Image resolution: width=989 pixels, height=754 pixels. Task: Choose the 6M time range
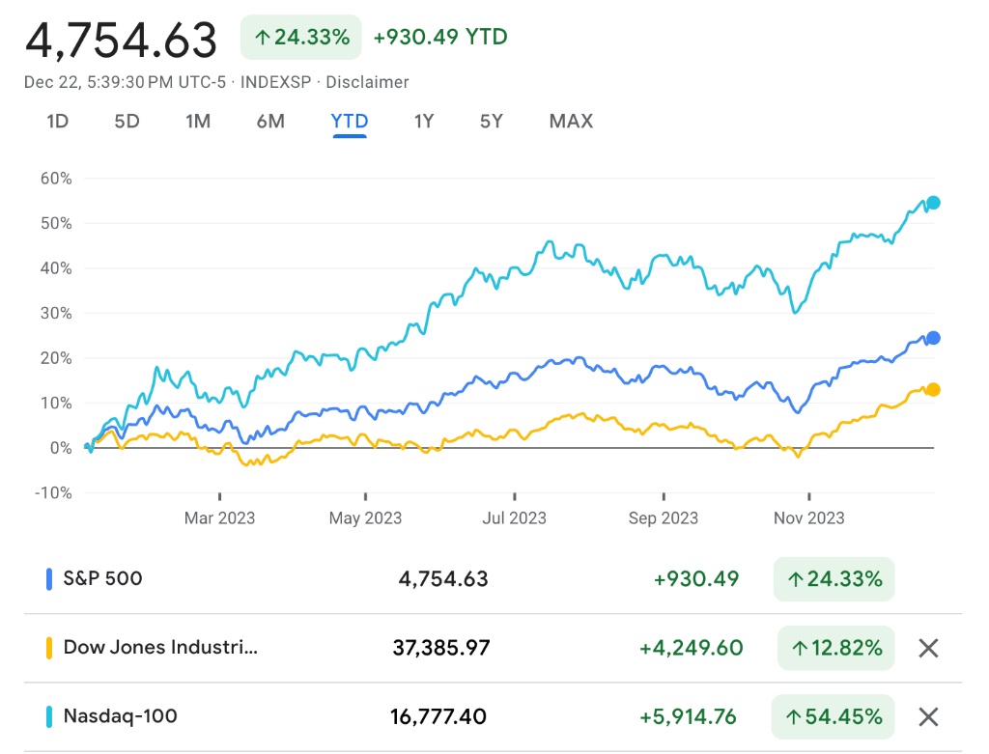pos(270,122)
